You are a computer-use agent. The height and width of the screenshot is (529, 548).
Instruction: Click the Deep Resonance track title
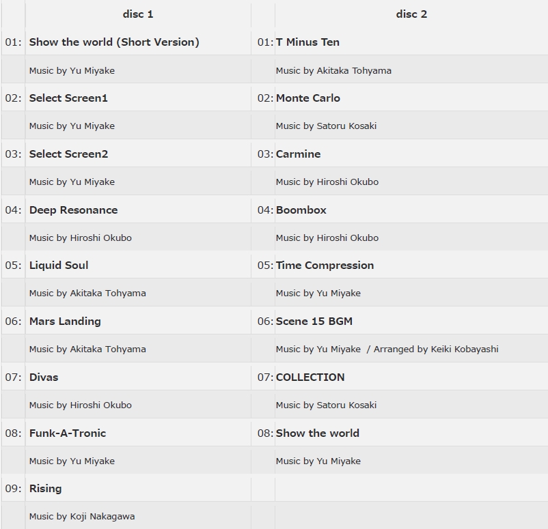[x=73, y=210]
